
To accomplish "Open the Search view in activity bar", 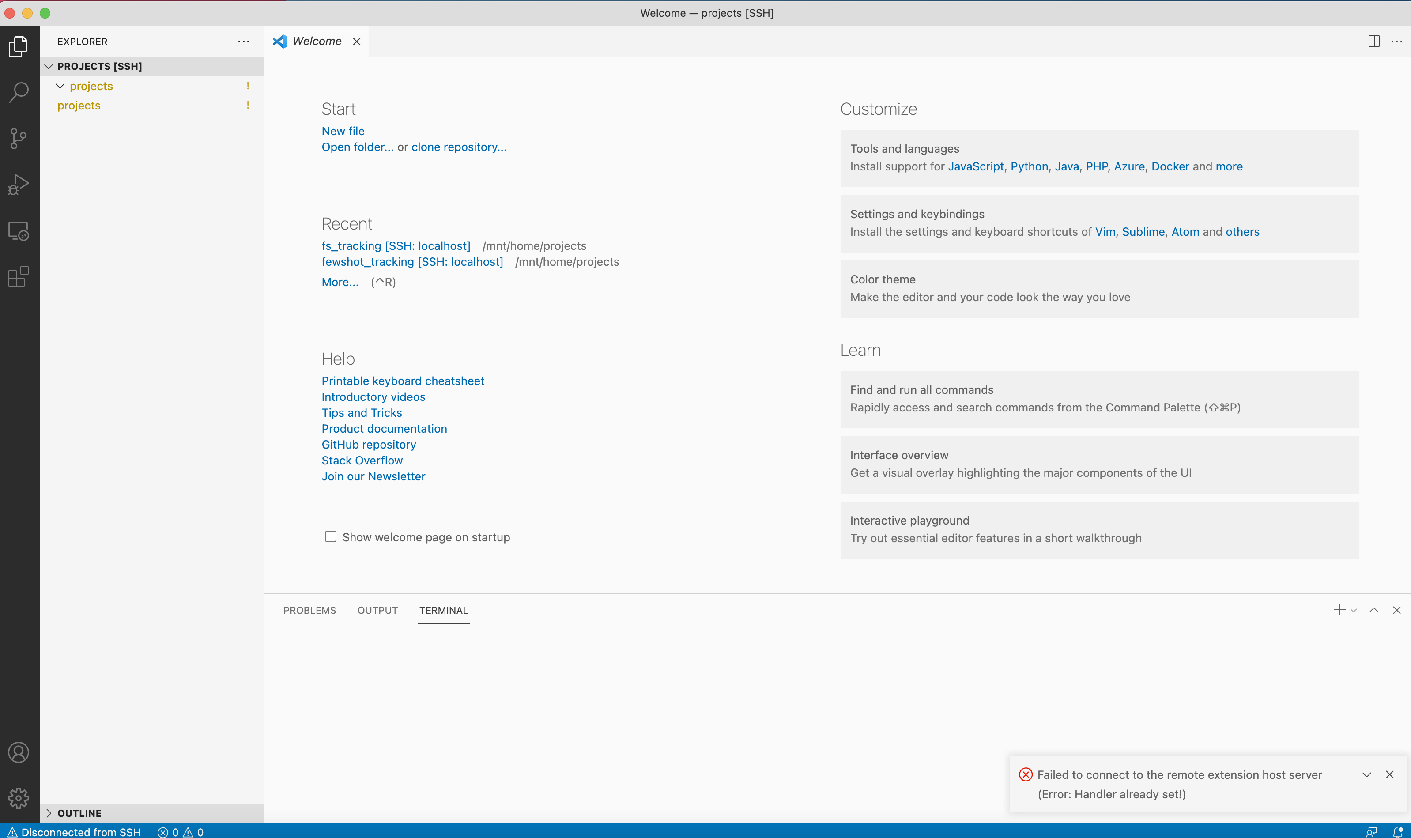I will coord(19,92).
